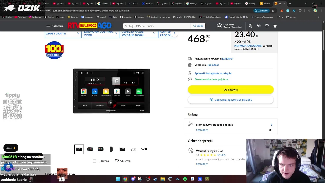Open the 2 RATY GRATIS! promo banner

[63, 34]
